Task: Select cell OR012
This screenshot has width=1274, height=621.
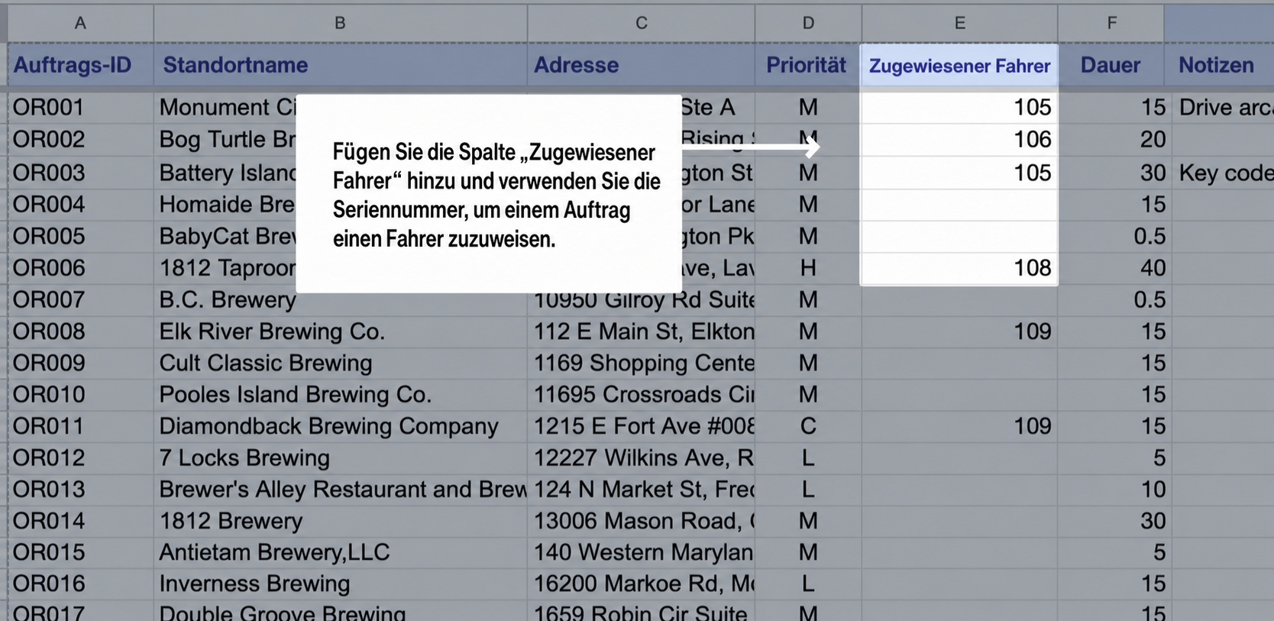Action: pos(80,458)
